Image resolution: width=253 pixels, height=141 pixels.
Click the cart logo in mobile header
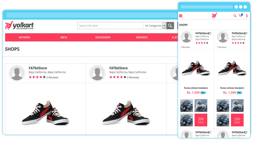click(214, 15)
